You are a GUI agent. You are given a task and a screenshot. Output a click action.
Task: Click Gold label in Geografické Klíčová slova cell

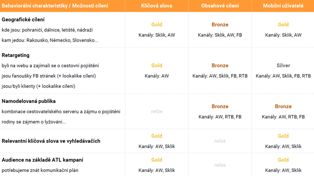click(157, 25)
